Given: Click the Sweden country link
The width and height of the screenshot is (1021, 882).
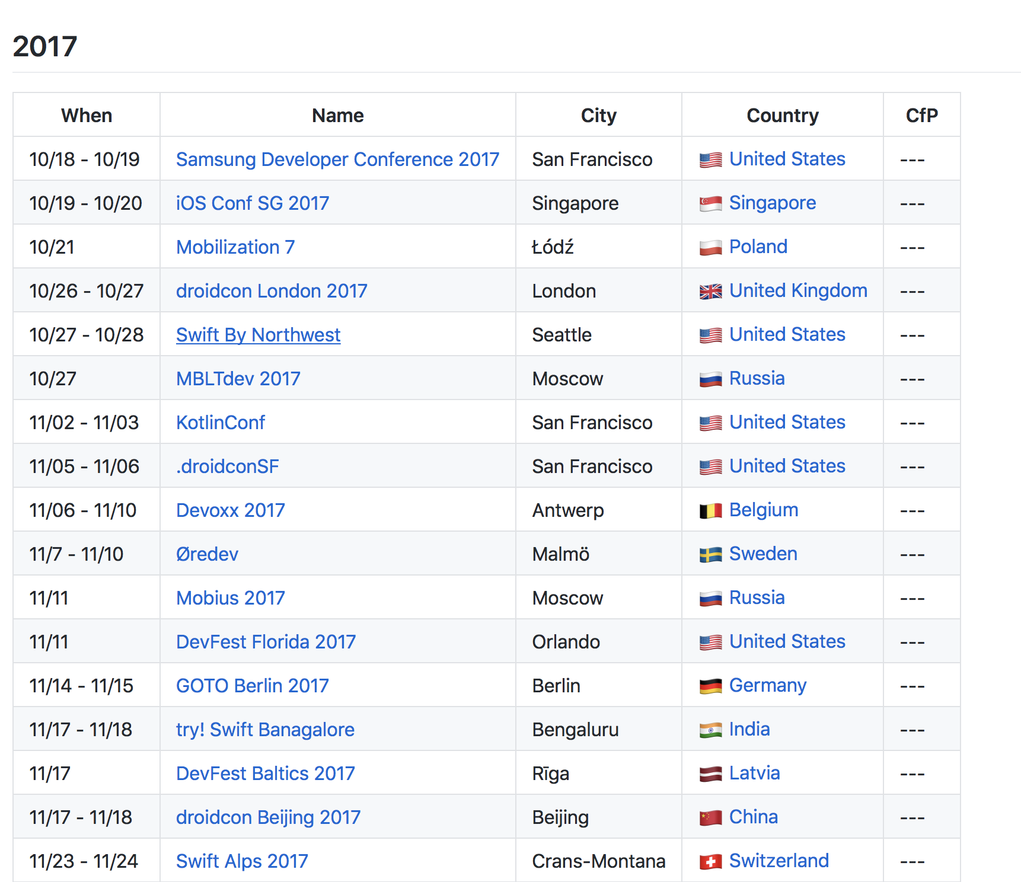Looking at the screenshot, I should 763,554.
